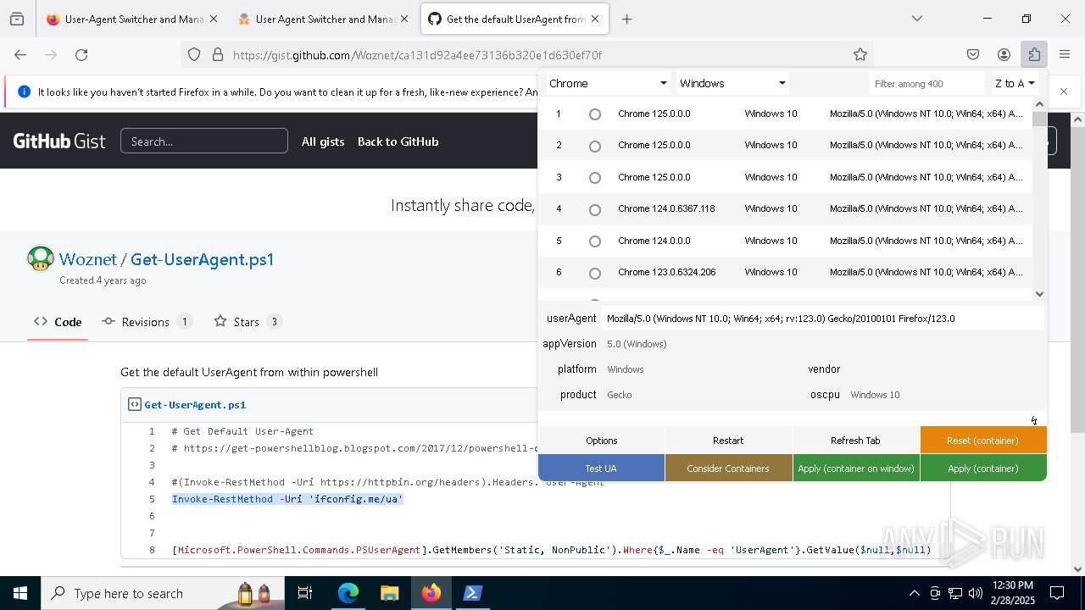Click the GitHub Gist logo
Image resolution: width=1085 pixels, height=610 pixels.
click(59, 141)
